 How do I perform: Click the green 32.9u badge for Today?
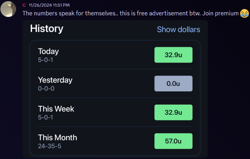[x=173, y=55]
